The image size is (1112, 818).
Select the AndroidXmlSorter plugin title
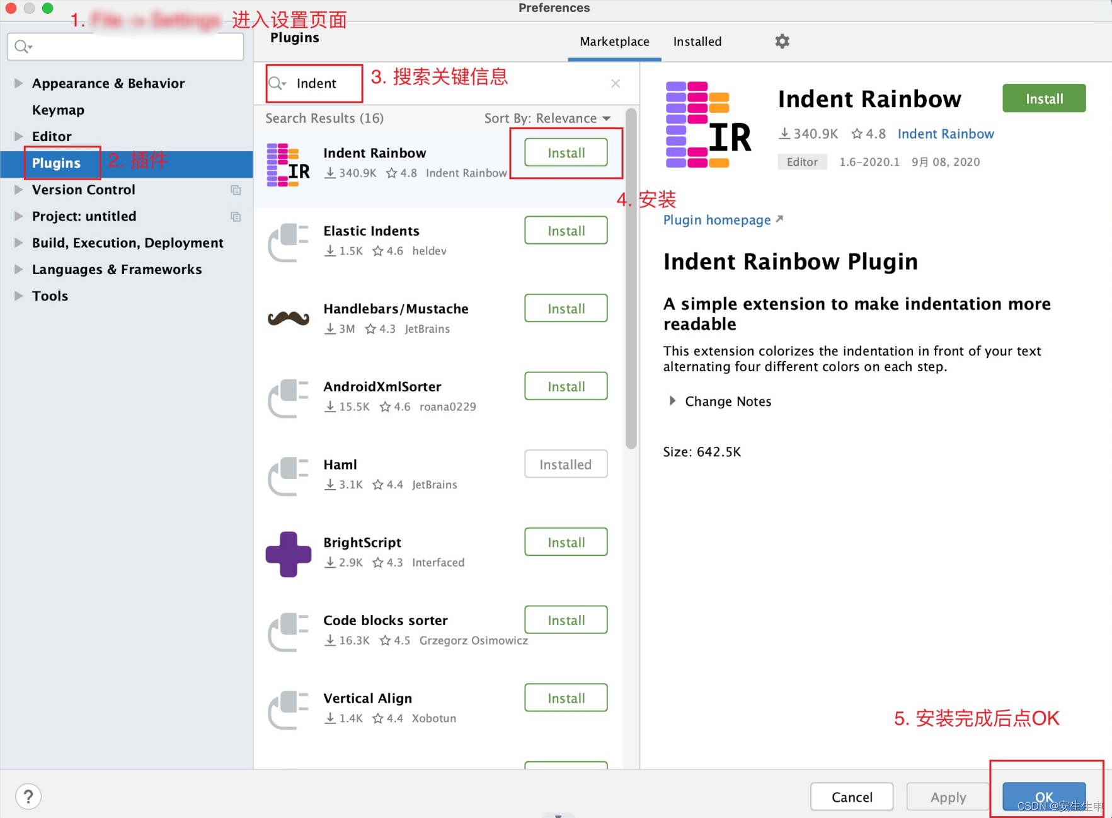(382, 386)
